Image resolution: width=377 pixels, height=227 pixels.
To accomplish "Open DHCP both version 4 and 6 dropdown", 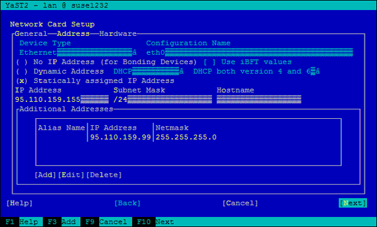I will click(x=256, y=71).
